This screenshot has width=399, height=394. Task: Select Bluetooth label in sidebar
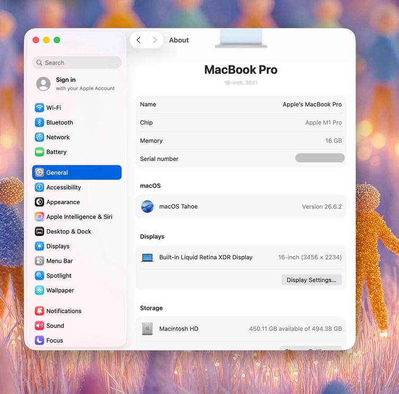[60, 123]
